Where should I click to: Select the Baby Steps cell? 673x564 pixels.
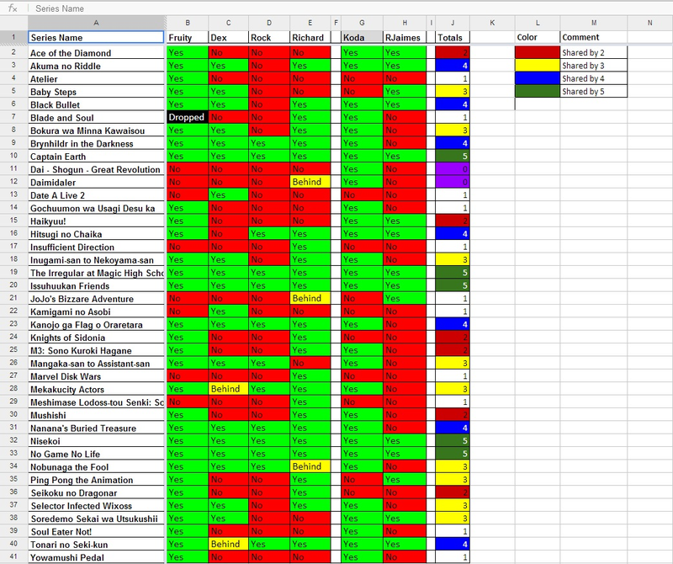(97, 92)
